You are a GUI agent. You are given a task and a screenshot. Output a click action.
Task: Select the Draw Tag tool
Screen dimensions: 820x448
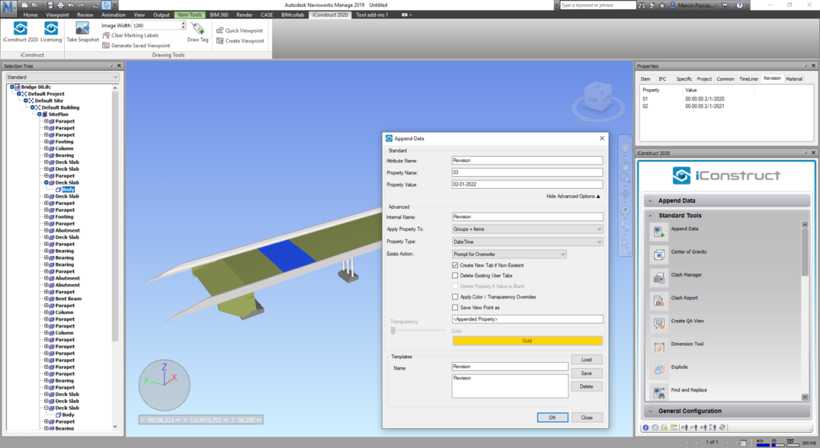coord(197,29)
